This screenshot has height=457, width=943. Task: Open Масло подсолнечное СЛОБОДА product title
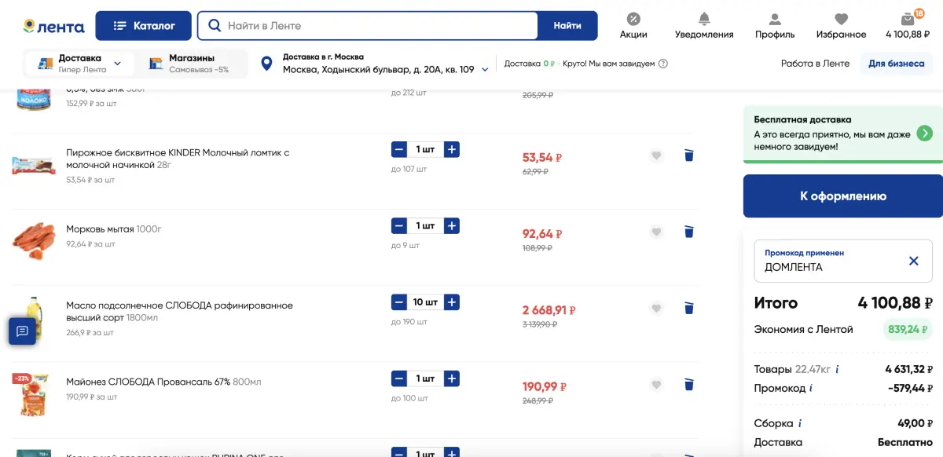click(179, 311)
